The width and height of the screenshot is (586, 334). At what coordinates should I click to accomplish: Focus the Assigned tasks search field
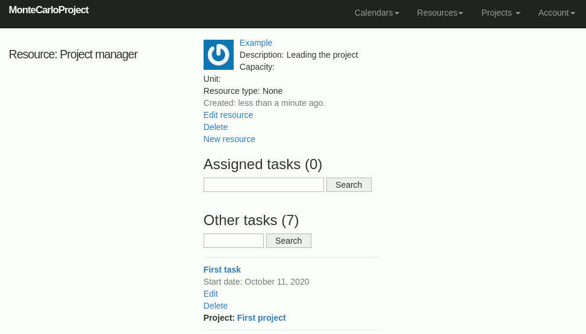(x=263, y=185)
